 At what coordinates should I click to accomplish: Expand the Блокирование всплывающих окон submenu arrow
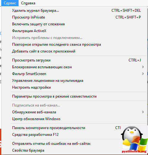143,67
